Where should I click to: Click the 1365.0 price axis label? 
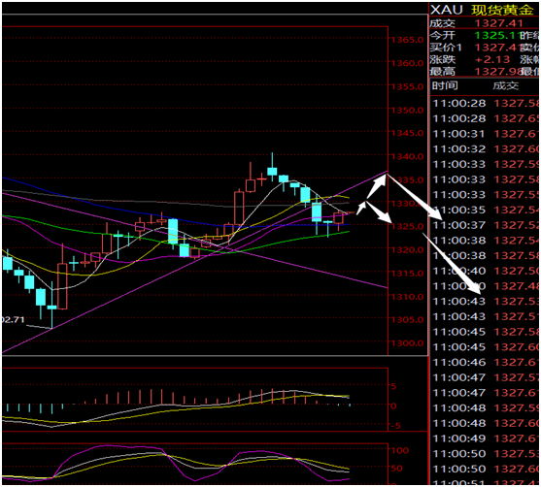[x=407, y=40]
